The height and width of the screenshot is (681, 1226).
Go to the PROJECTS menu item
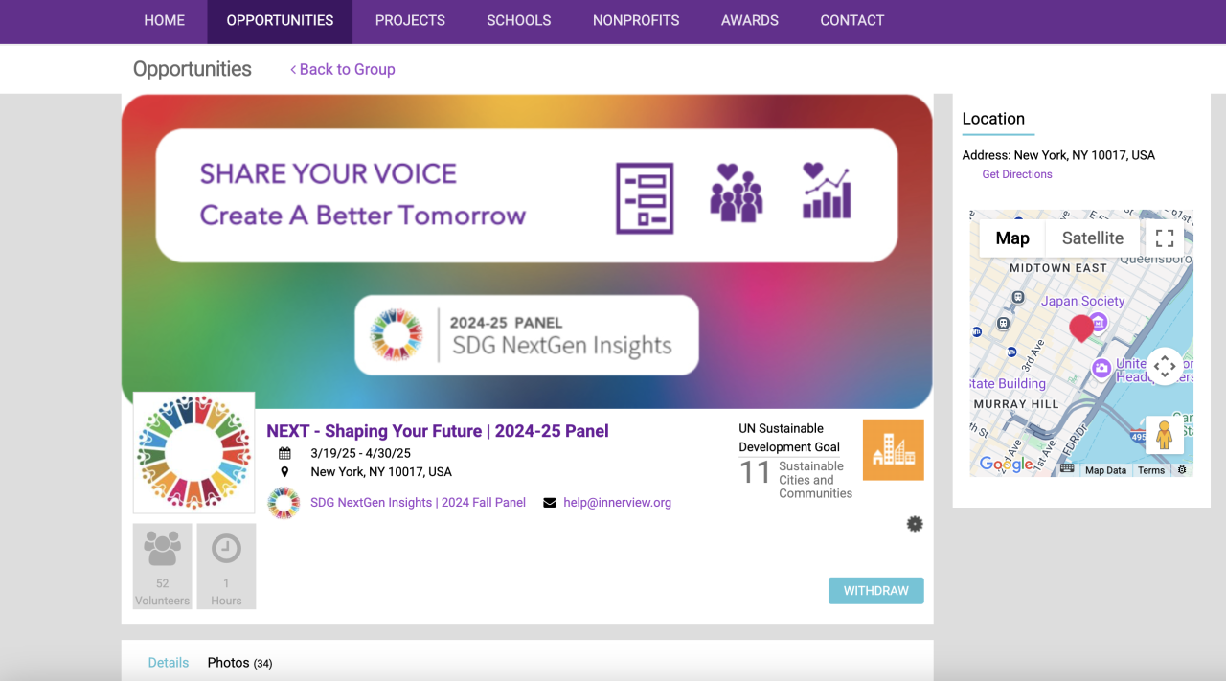click(410, 20)
